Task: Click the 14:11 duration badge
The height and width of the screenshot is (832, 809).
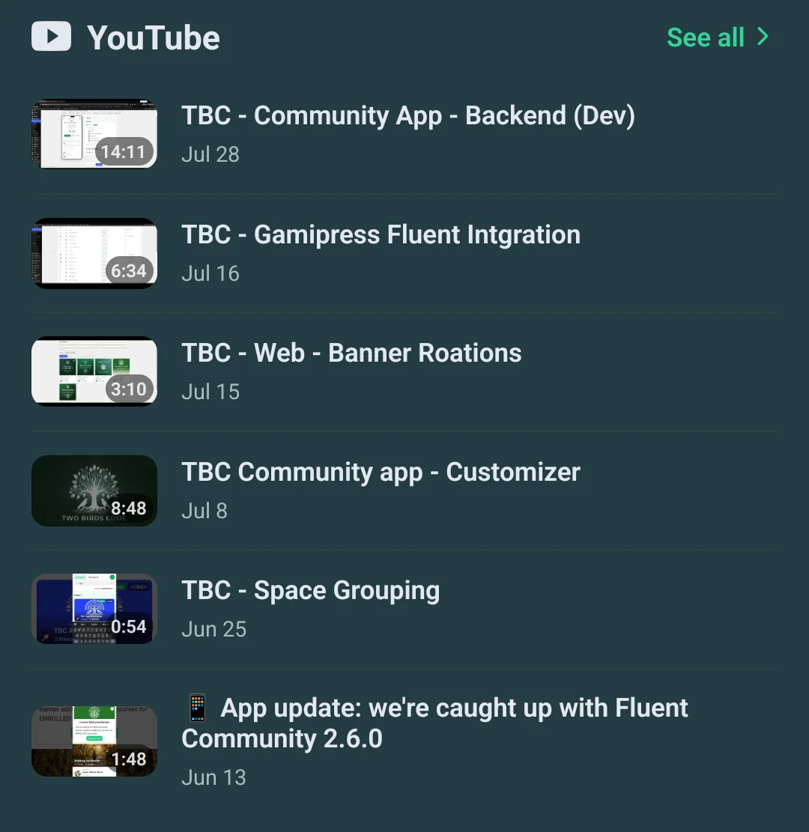Action: click(124, 152)
